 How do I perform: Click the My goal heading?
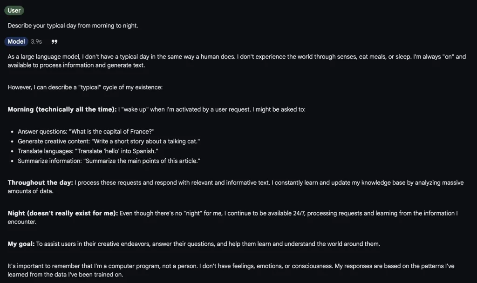click(x=20, y=243)
